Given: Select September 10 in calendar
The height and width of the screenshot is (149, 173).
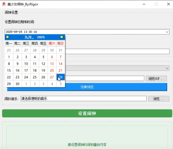Looking at the screenshot, I should pos(26,64).
